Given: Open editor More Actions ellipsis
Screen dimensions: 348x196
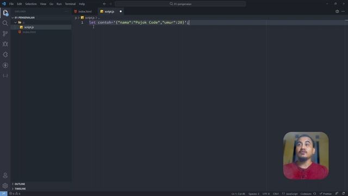Looking at the screenshot, I should (343, 11).
